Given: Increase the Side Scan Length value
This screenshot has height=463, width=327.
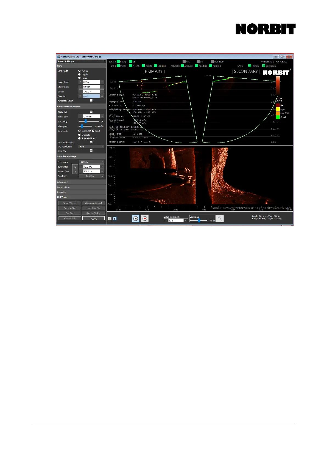Looking at the screenshot, I should pos(186,220).
